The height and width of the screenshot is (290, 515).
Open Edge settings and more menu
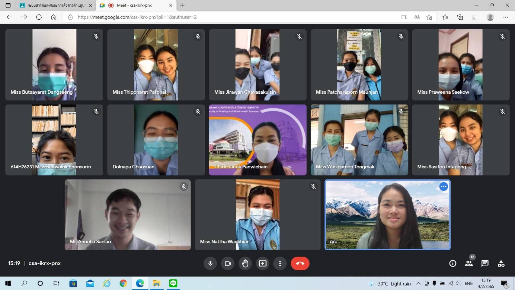pyautogui.click(x=505, y=17)
